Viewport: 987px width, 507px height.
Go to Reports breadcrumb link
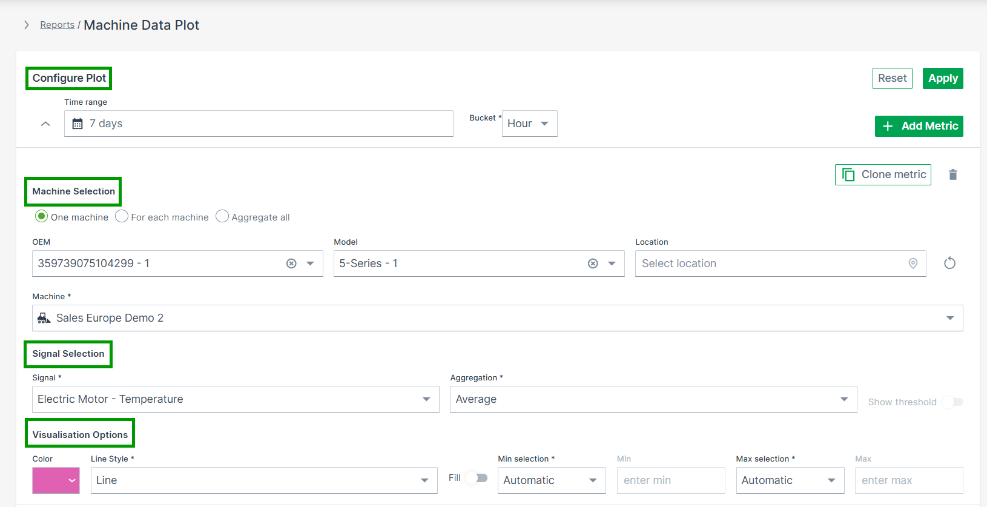coord(58,25)
